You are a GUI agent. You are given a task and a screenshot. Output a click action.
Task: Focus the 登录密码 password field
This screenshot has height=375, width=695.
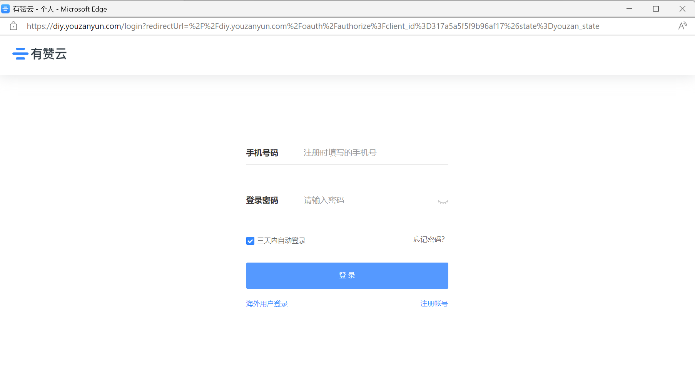[368, 200]
